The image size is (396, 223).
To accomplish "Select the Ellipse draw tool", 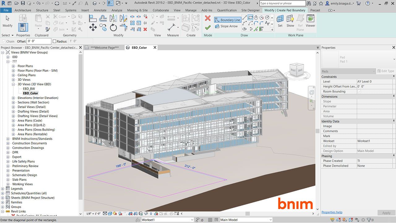I will [244, 29].
